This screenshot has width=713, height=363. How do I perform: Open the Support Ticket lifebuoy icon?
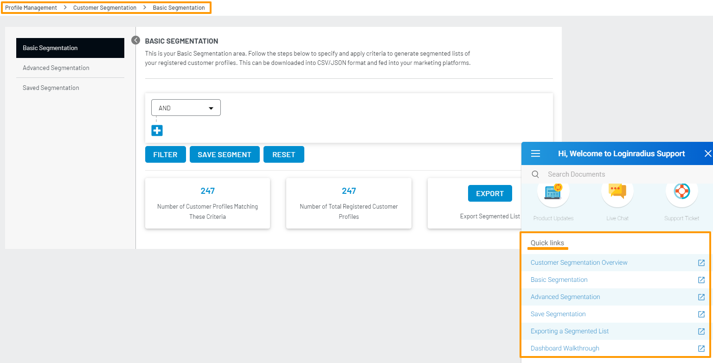click(681, 192)
